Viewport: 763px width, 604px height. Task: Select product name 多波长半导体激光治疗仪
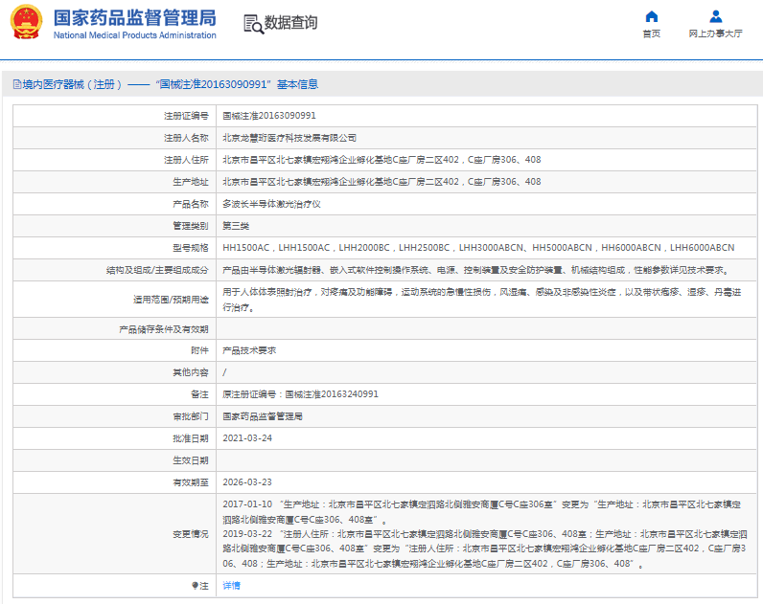tap(271, 204)
